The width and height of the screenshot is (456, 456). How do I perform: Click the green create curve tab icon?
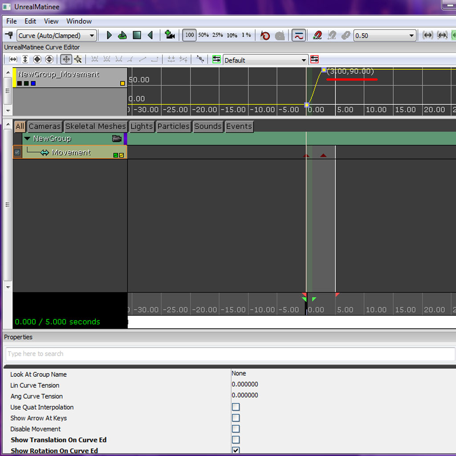click(x=216, y=59)
